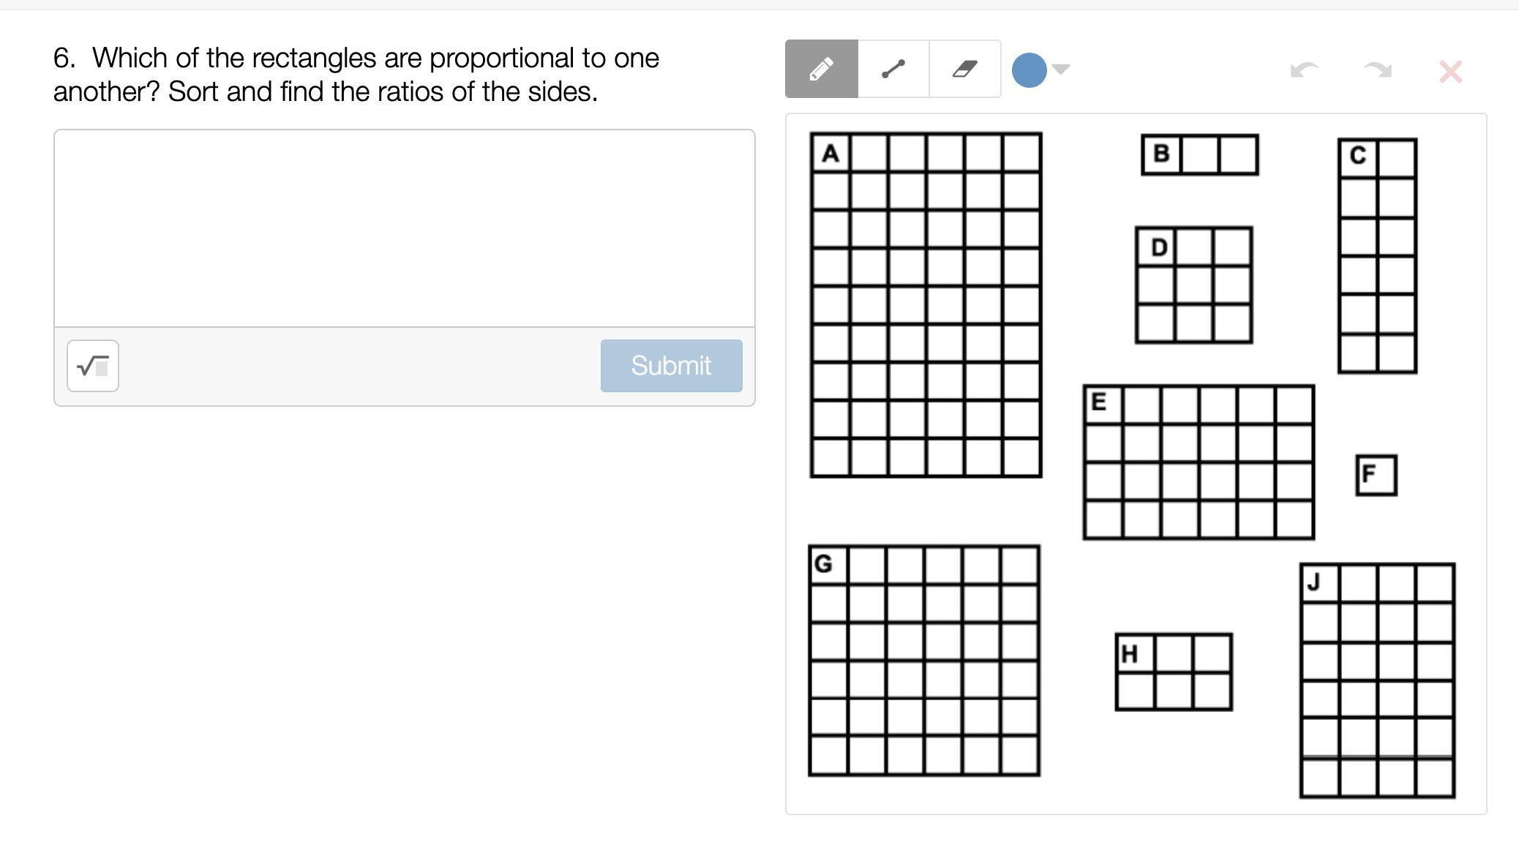Click rectangle D on the canvas
1519x862 pixels.
tap(1193, 285)
